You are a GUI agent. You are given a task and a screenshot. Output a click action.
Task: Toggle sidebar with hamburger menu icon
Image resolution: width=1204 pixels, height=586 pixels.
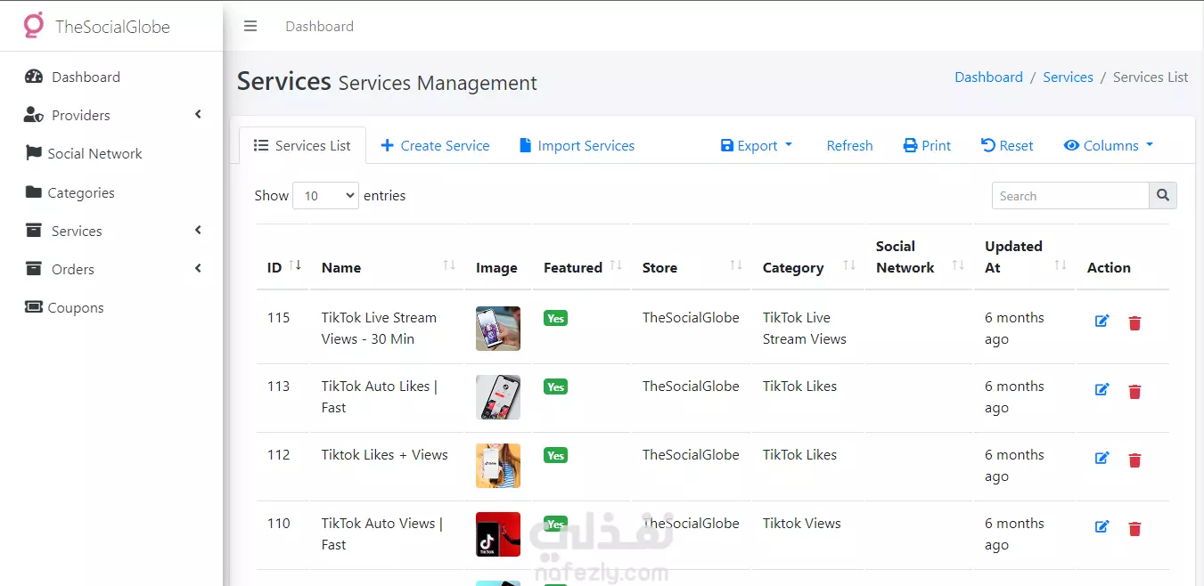[x=250, y=26]
